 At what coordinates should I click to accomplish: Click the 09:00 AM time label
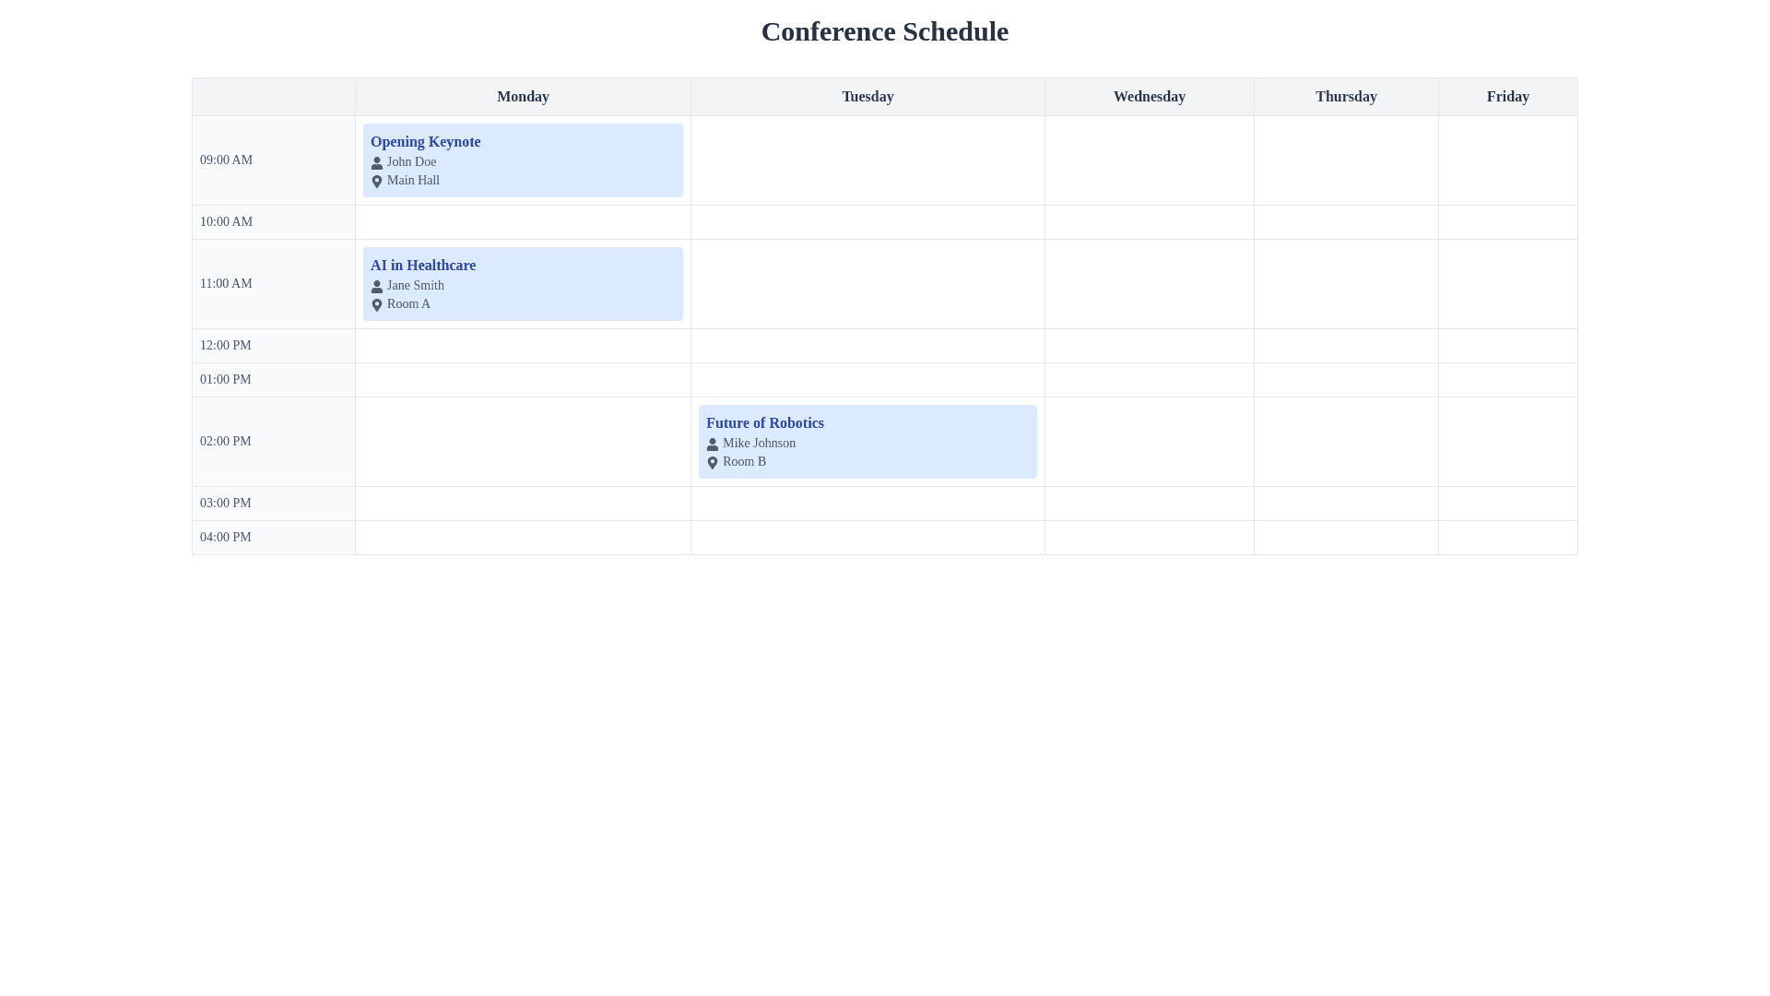tap(226, 160)
